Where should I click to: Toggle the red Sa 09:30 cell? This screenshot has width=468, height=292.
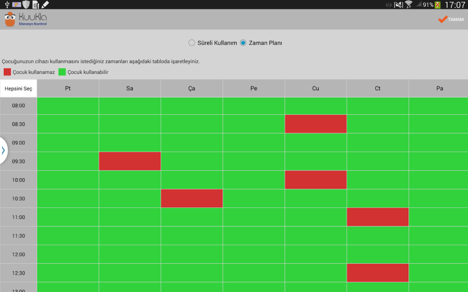[x=130, y=161]
